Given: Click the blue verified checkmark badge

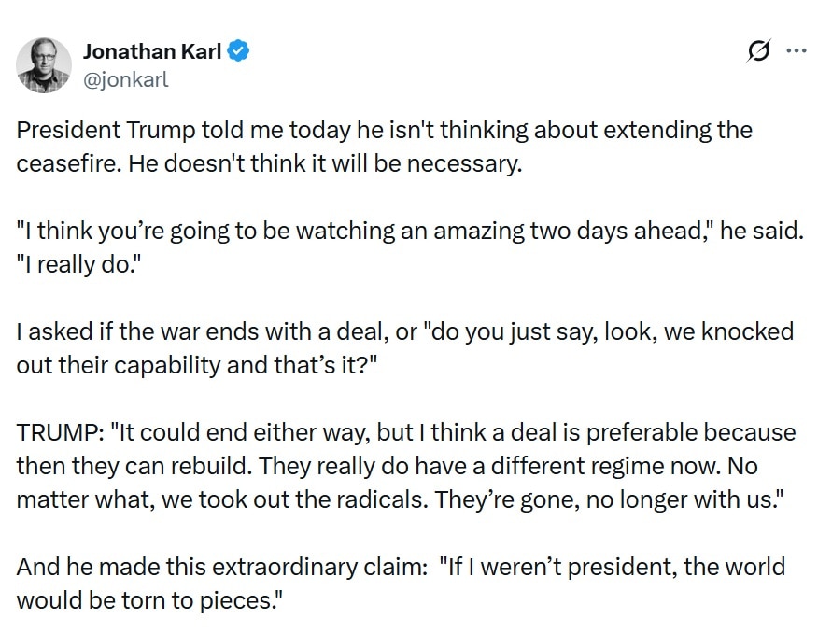Looking at the screenshot, I should pos(239,51).
